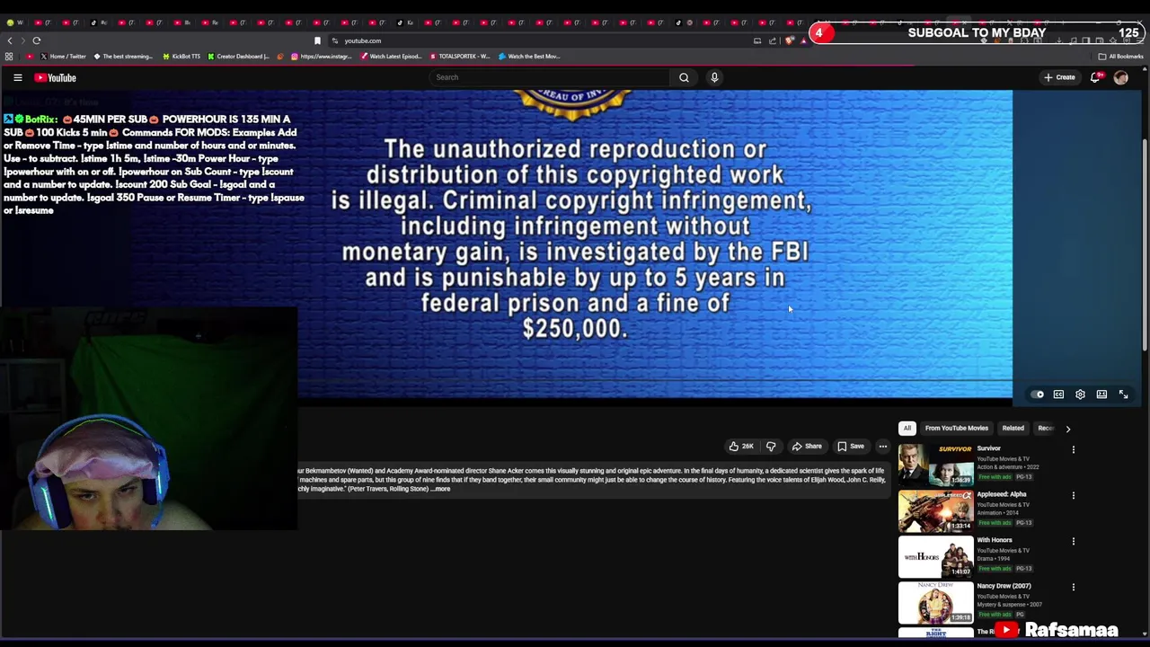Switch the player to theater mode
This screenshot has height=647, width=1150.
(x=1101, y=394)
